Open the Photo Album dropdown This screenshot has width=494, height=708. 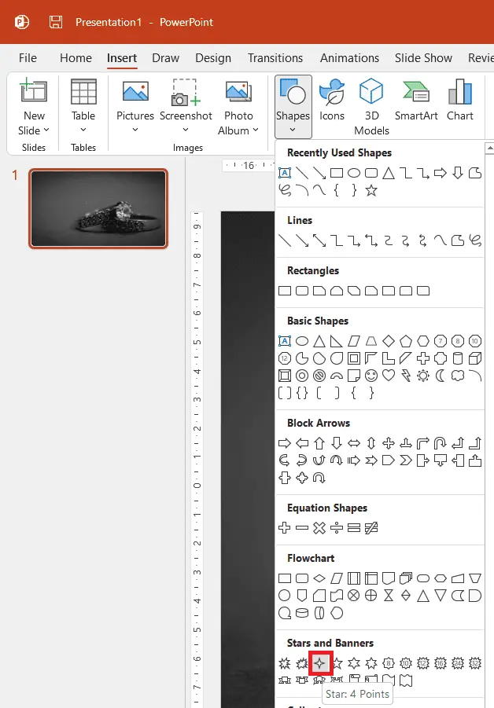pos(238,130)
